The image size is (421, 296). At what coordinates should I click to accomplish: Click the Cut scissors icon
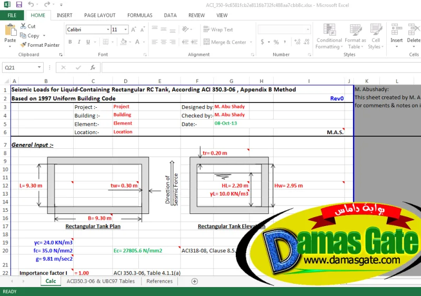tap(23, 26)
